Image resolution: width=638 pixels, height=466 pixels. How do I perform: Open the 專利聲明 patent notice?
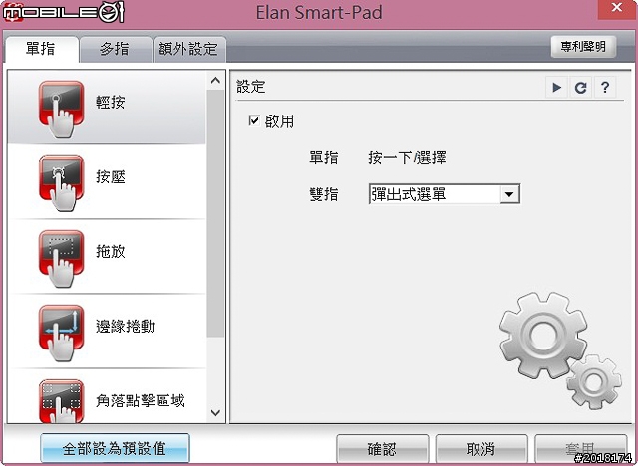[x=583, y=47]
